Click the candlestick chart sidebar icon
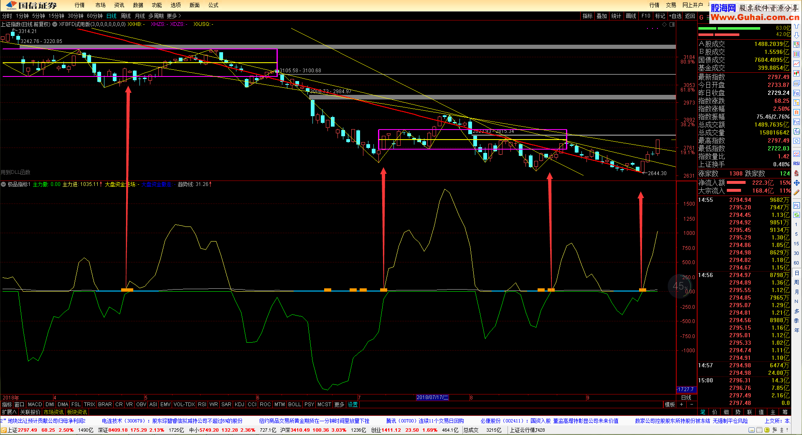Image resolution: width=802 pixels, height=435 pixels. 797,74
